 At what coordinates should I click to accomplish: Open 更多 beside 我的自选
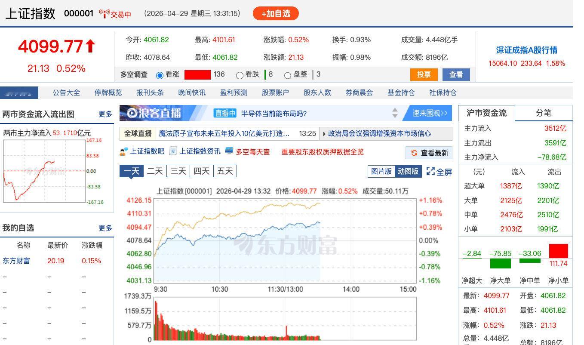(x=105, y=228)
